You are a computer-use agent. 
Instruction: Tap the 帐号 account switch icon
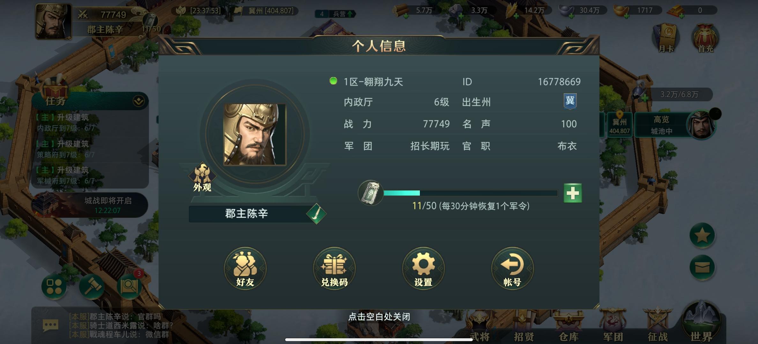click(512, 268)
